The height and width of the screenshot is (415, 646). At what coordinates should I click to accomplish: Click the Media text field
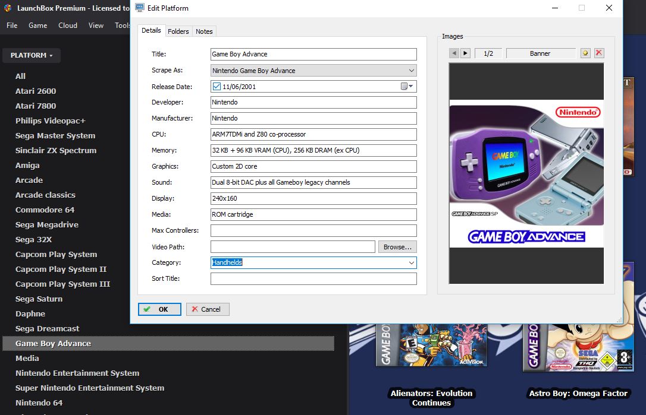tap(313, 215)
